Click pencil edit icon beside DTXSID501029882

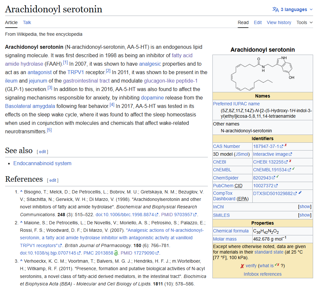[300, 193]
